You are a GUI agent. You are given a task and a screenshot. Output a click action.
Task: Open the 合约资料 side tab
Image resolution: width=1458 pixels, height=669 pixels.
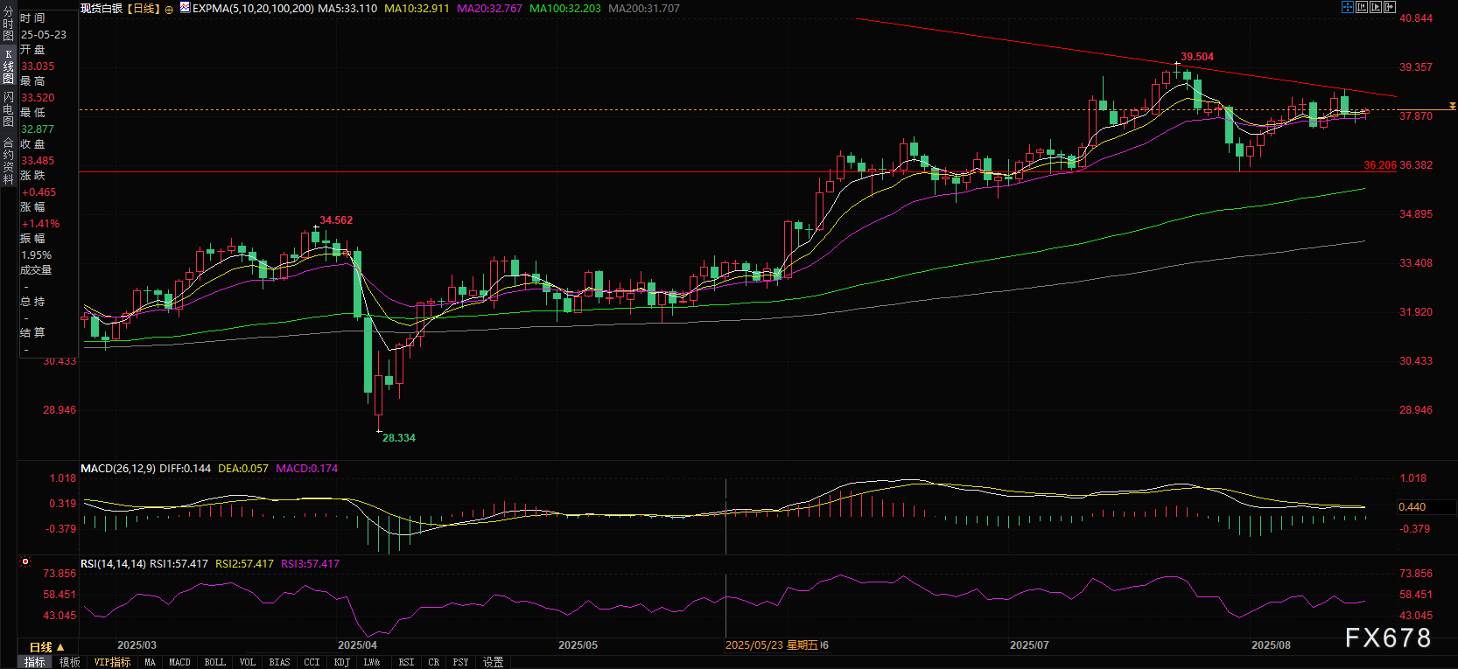[x=8, y=161]
